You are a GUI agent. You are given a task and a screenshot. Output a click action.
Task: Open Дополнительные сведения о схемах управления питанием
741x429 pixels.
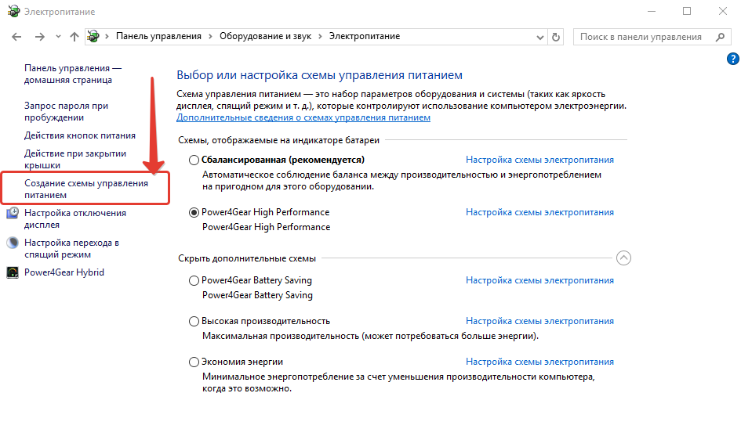(x=303, y=117)
